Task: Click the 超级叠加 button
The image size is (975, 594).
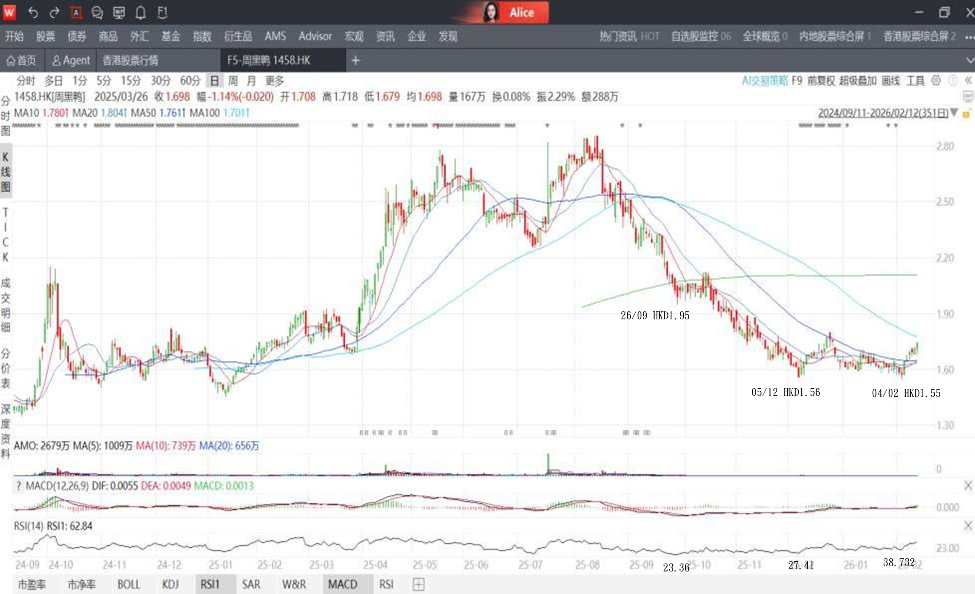Action: tap(857, 81)
